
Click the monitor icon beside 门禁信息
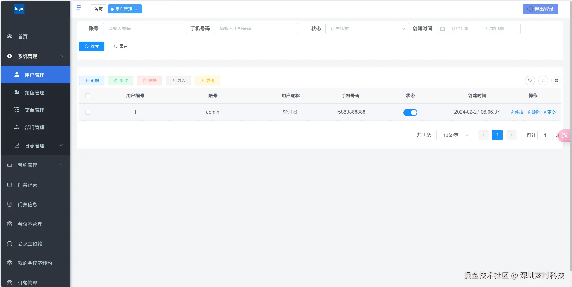(x=10, y=204)
